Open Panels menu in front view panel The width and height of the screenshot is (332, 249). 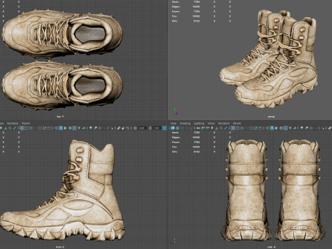coord(26,123)
